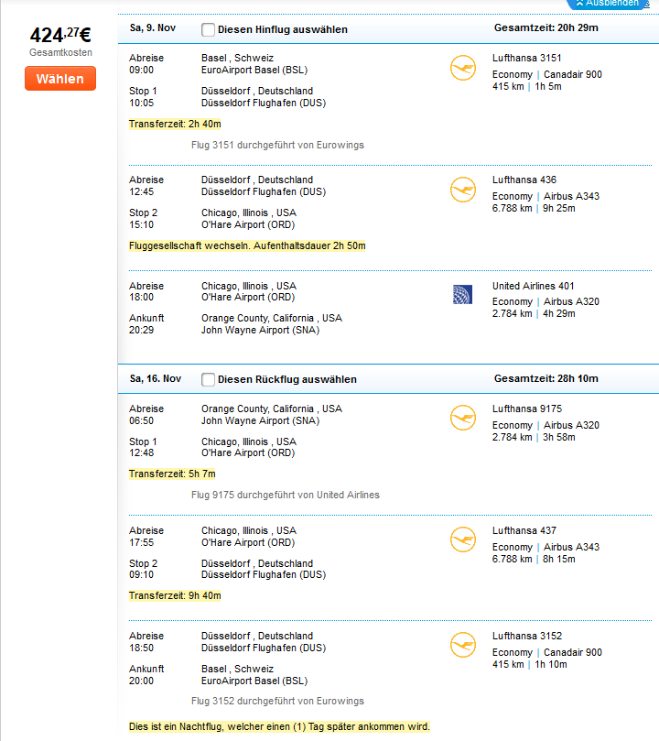Click the Fluggesellschaft wechseln warning text
The height and width of the screenshot is (741, 659).
247,245
